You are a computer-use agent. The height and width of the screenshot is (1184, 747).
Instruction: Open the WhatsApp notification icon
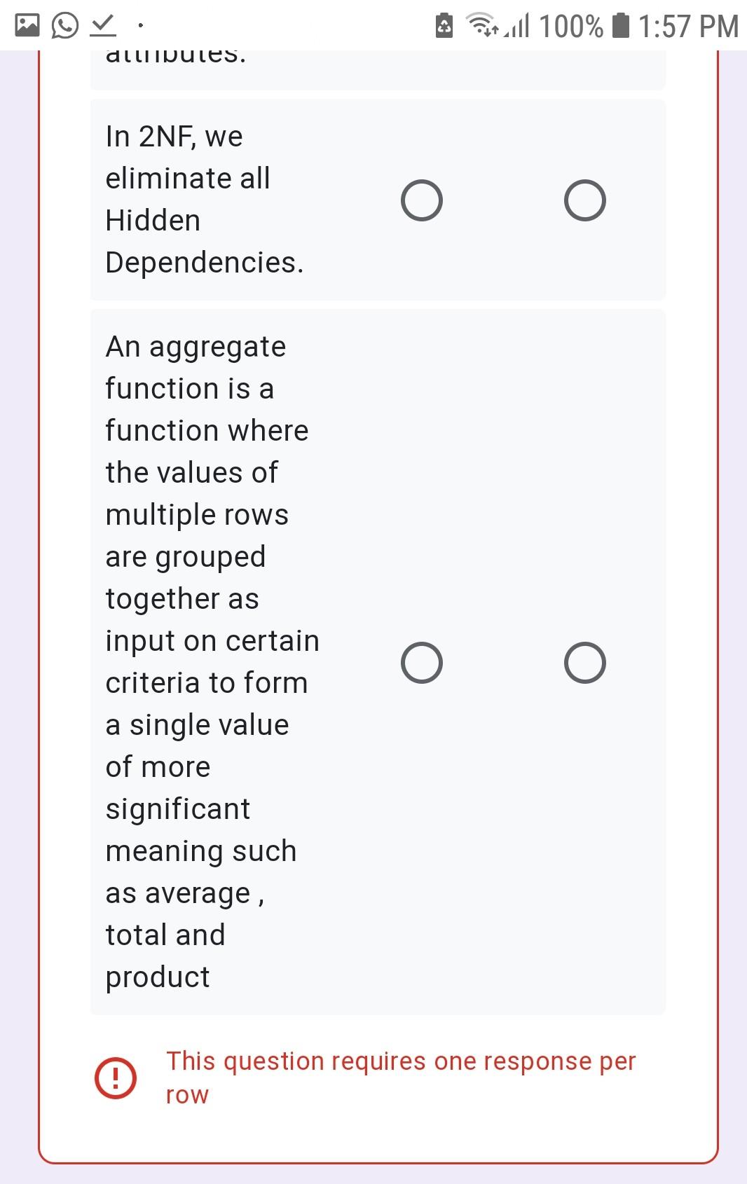tap(65, 26)
